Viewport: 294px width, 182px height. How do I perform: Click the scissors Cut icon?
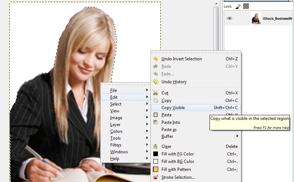click(x=155, y=93)
